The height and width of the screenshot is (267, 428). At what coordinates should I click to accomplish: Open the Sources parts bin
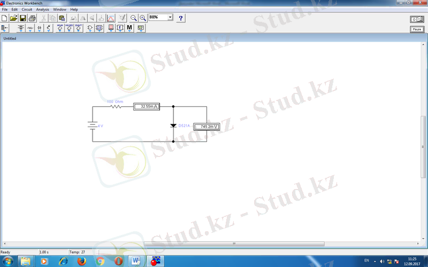(21, 28)
